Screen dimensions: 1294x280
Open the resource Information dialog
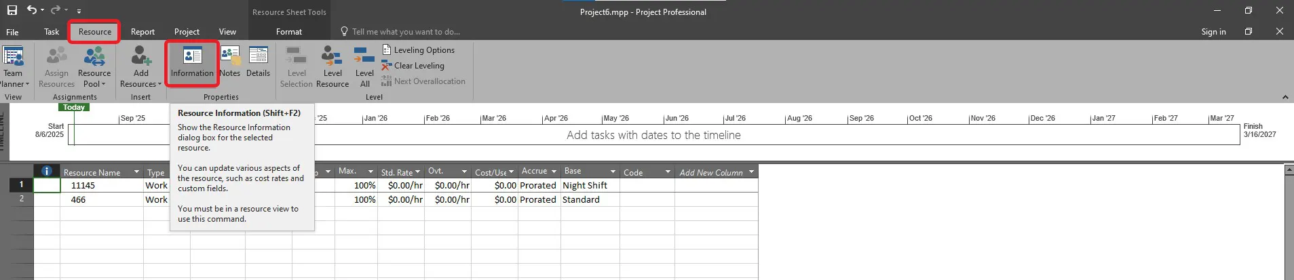click(192, 62)
